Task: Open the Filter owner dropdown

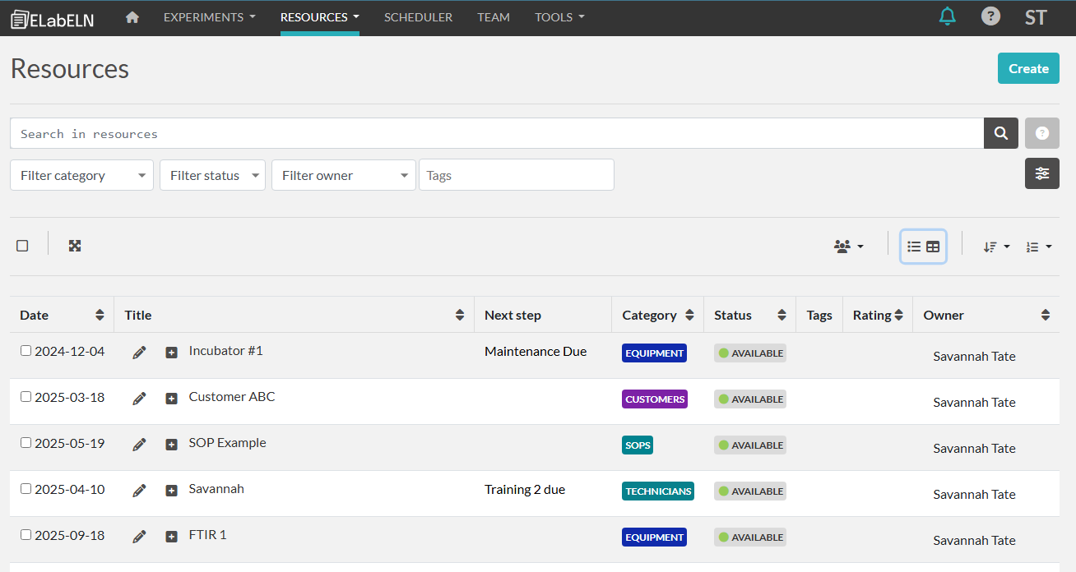Action: [343, 175]
